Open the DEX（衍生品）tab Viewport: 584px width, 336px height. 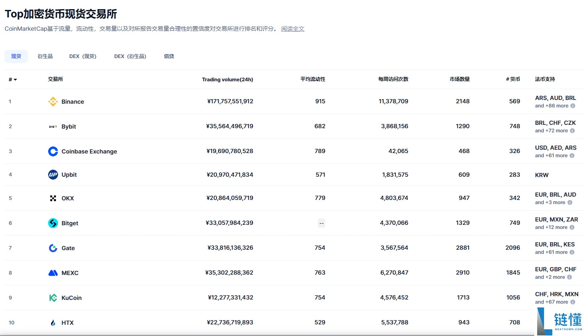[x=130, y=56]
